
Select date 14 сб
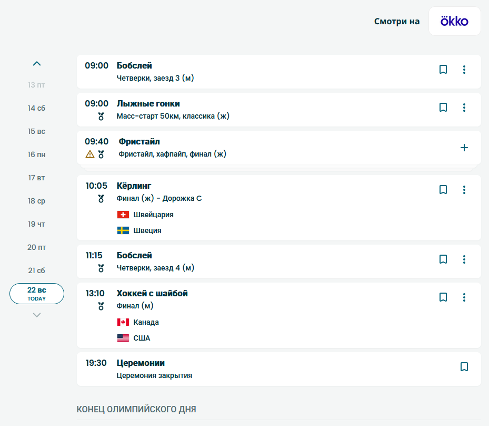point(37,108)
